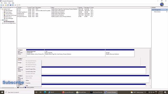Collapse the Storage tree node
Screen dimensions: 168x94
pos(1,20)
